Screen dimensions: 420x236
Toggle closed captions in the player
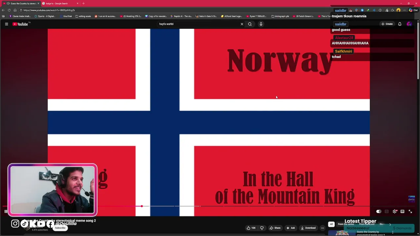tap(387, 211)
